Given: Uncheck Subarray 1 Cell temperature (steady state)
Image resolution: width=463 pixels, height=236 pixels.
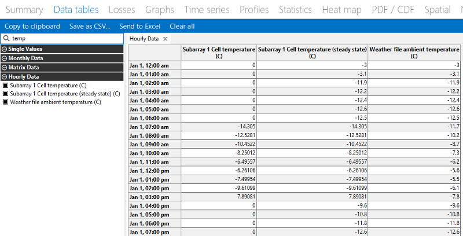Looking at the screenshot, I should coord(5,94).
